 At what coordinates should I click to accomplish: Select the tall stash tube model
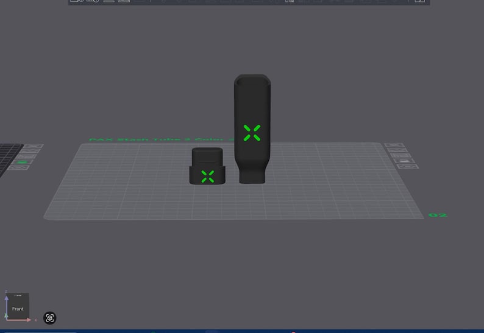pyautogui.click(x=252, y=128)
